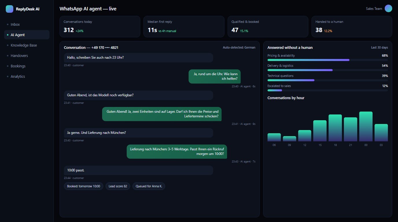
Task: Click the 'vs 4h manual' note
Action: click(x=167, y=31)
